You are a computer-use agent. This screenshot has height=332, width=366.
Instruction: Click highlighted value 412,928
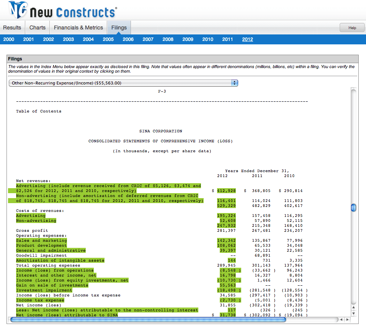(226, 191)
